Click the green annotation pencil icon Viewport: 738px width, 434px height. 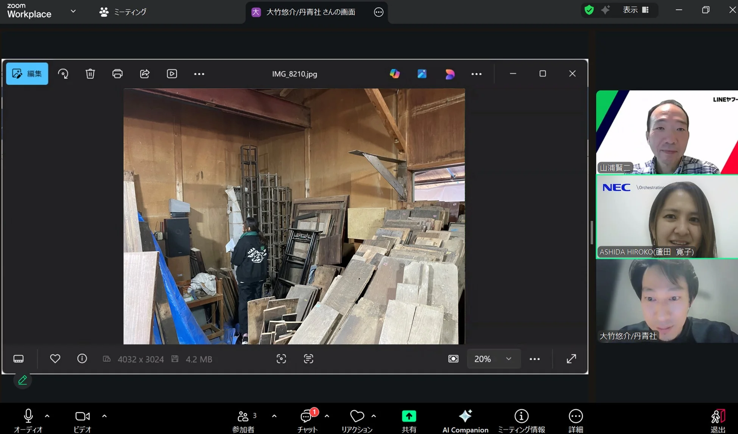(x=23, y=380)
